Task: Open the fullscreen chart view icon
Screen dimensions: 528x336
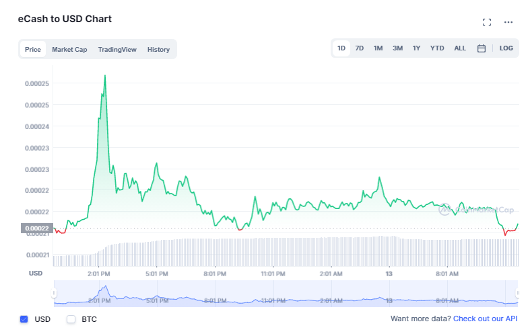Action: pos(486,22)
